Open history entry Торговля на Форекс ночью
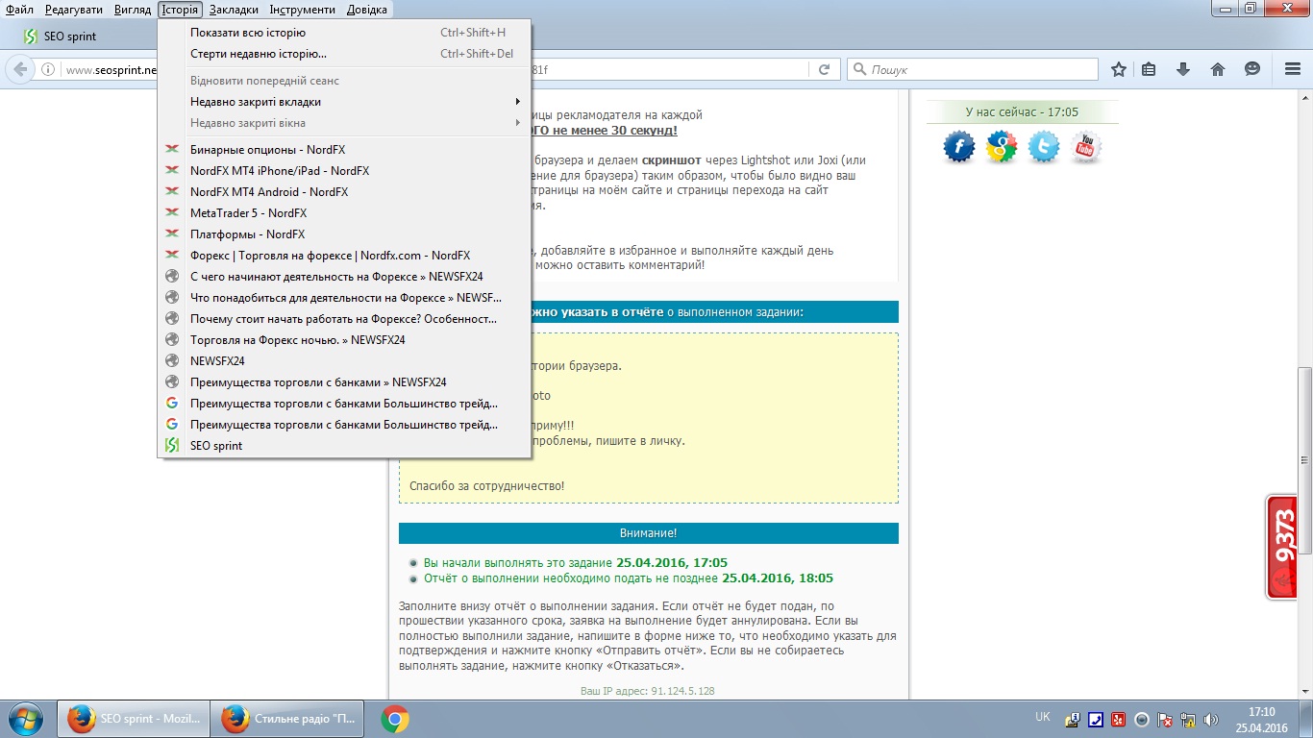Viewport: 1313px width, 738px height. point(344,340)
